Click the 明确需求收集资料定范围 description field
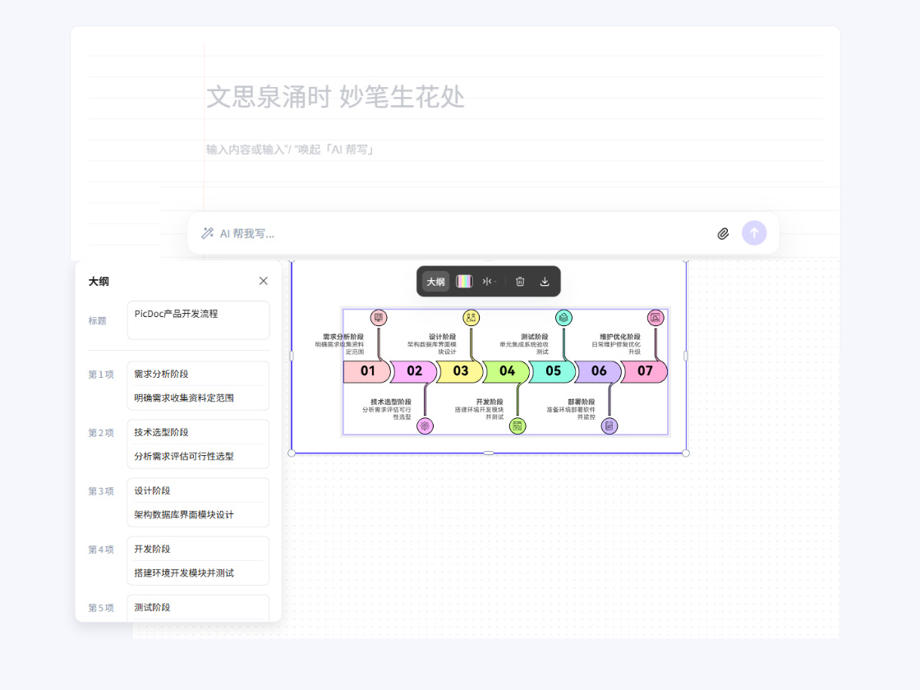 tap(197, 397)
